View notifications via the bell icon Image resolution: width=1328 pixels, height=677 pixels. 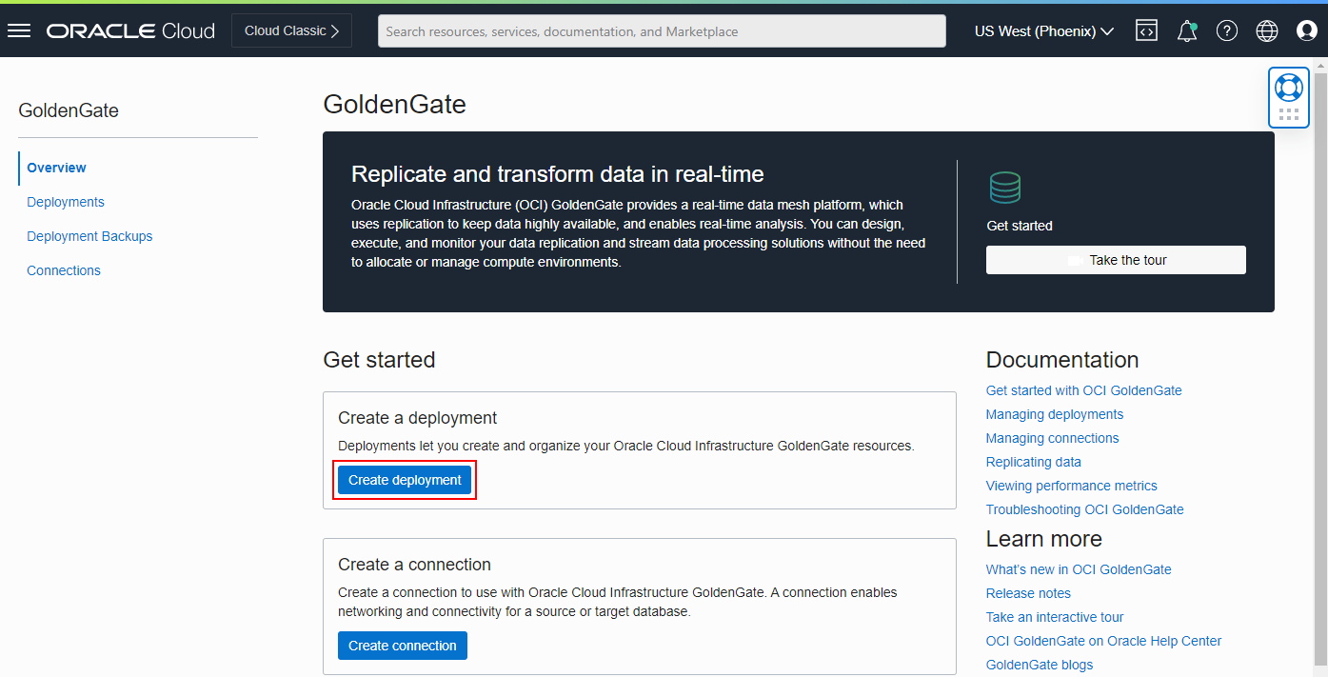click(1186, 30)
